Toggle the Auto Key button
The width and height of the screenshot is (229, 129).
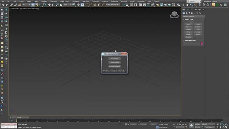198,124
